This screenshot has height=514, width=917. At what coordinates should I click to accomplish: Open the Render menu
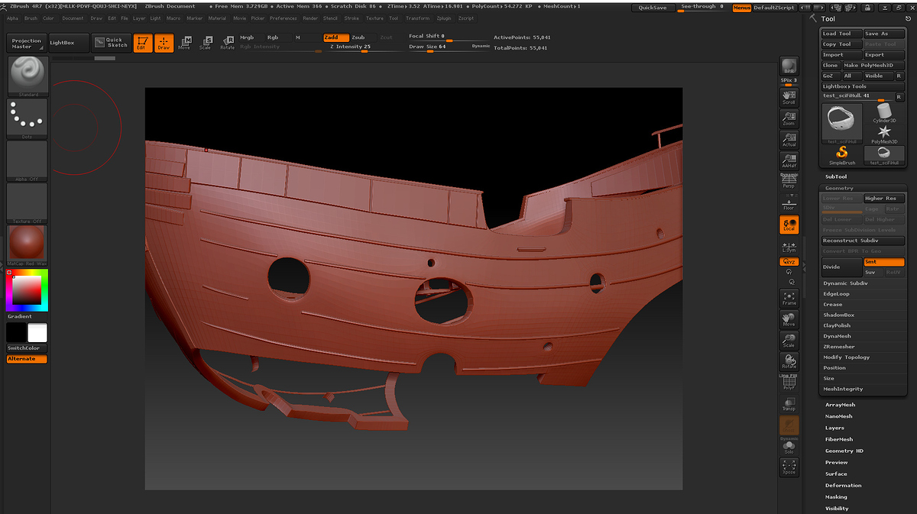310,18
